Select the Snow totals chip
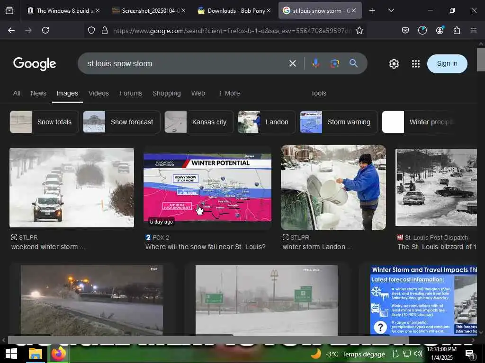Screen dimensions: 485x363 (44, 122)
